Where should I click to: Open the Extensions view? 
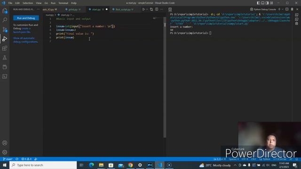point(5,48)
